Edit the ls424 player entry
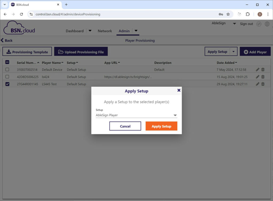273x201 pixels. 258,77
